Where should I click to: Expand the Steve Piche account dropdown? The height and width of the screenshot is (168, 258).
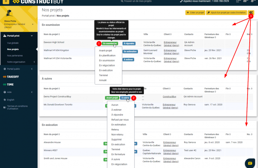(x=33, y=24)
